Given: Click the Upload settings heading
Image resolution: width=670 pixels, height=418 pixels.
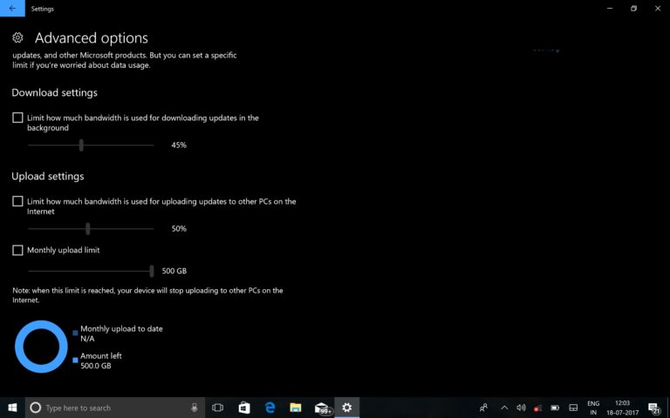Looking at the screenshot, I should click(x=47, y=176).
